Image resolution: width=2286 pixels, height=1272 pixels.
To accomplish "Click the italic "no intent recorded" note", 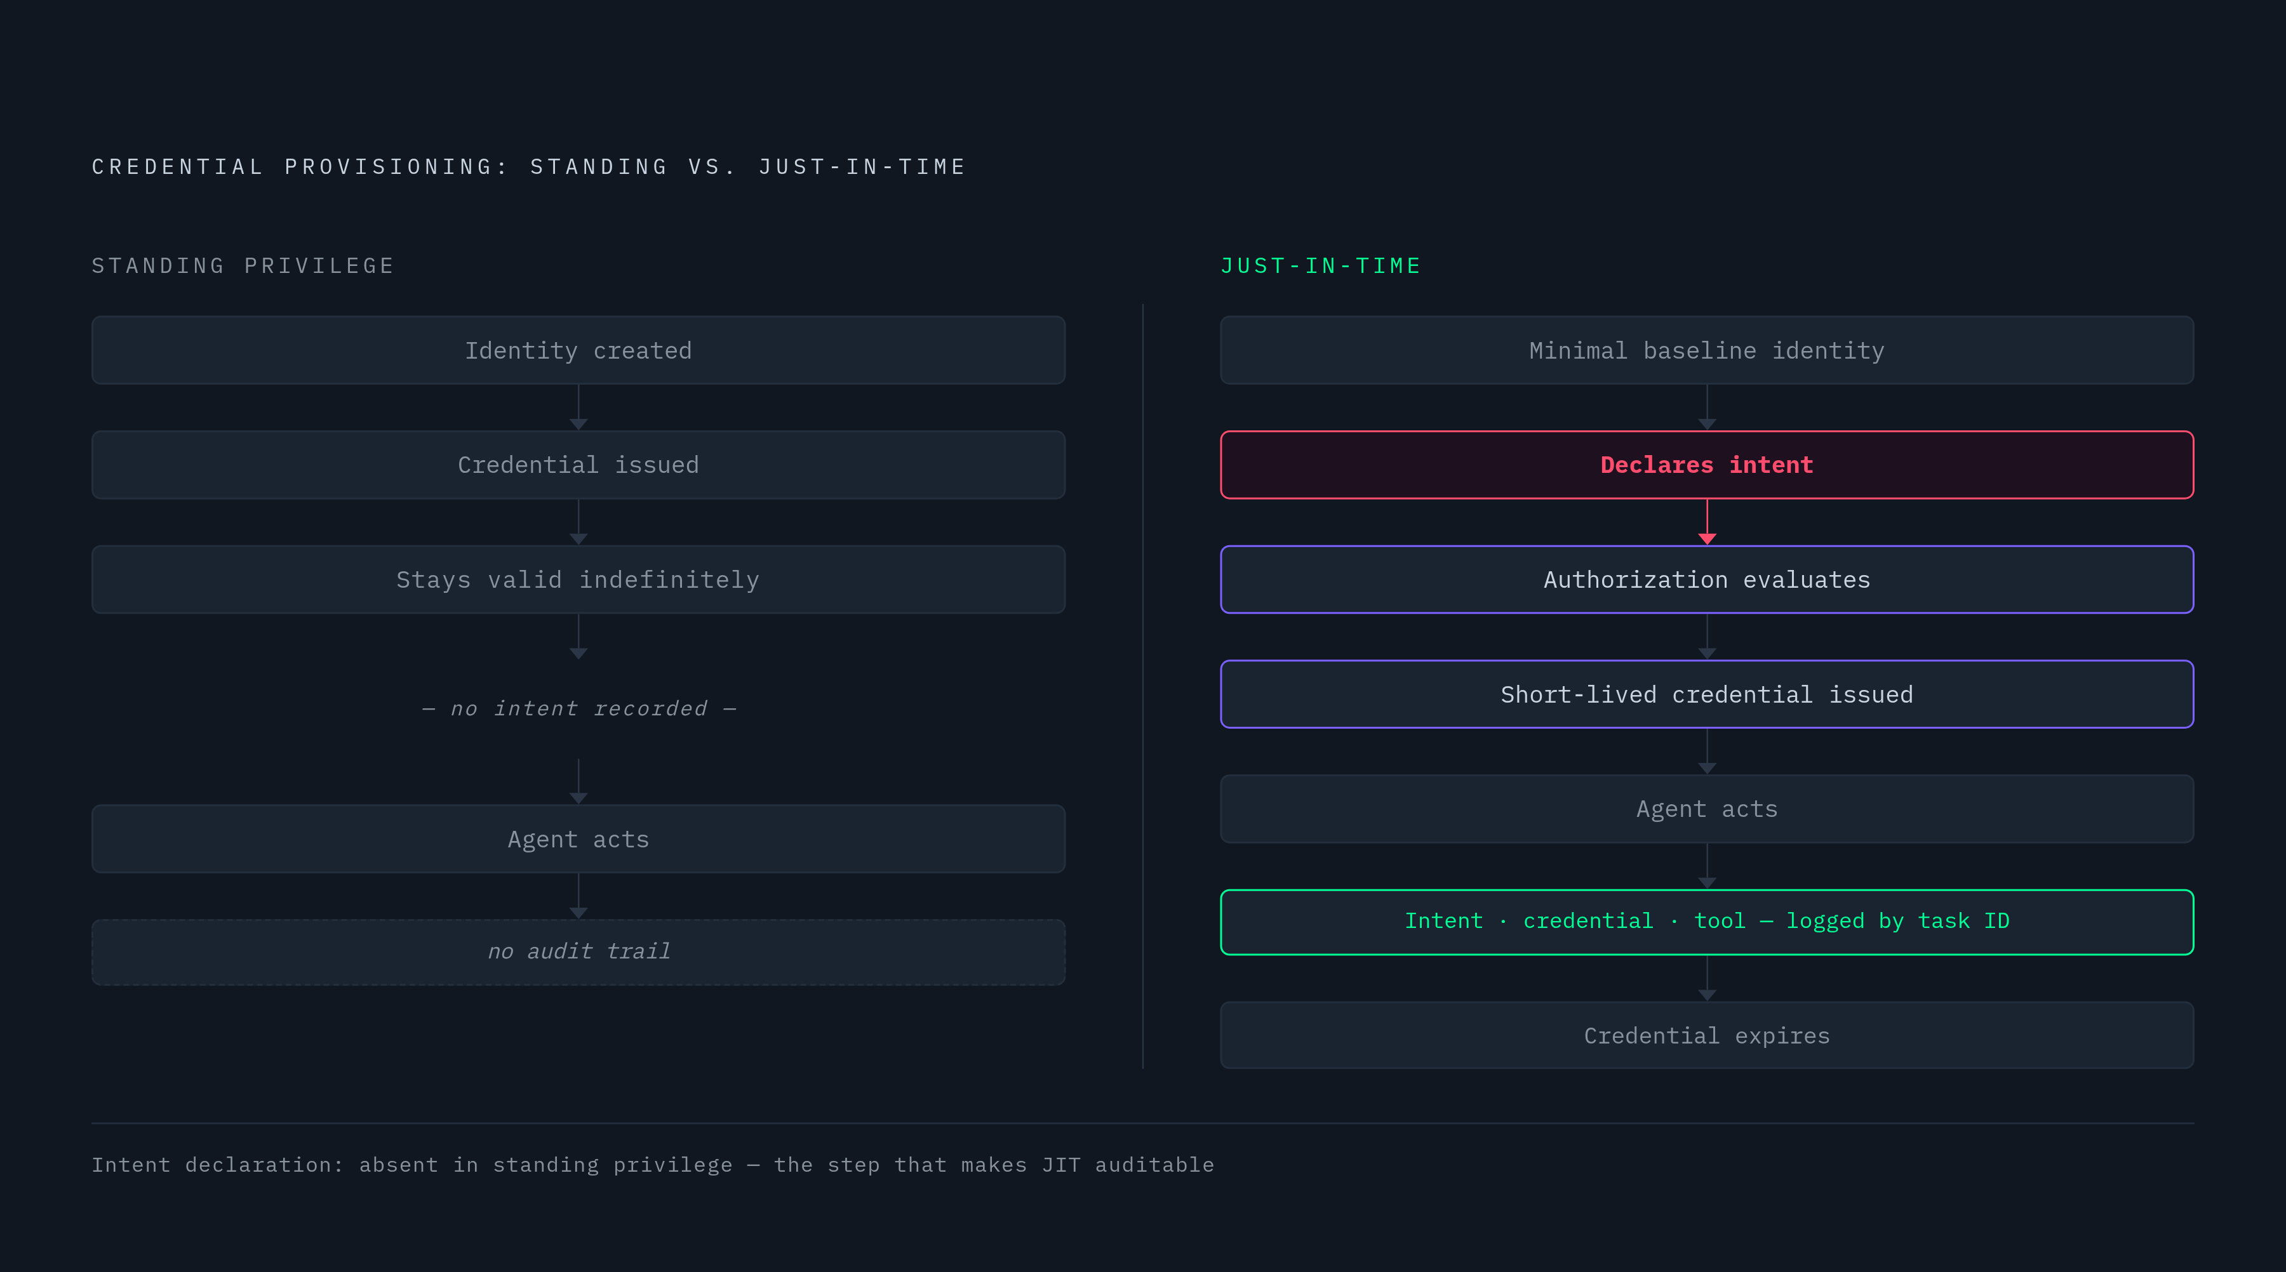I will click(578, 709).
